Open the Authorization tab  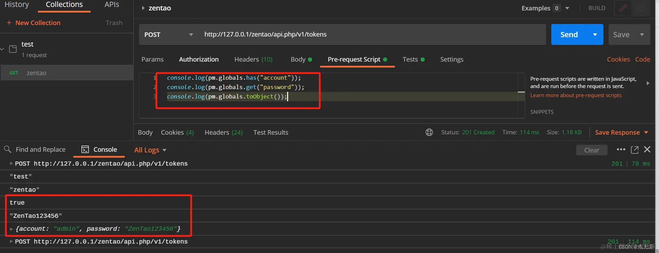click(199, 59)
